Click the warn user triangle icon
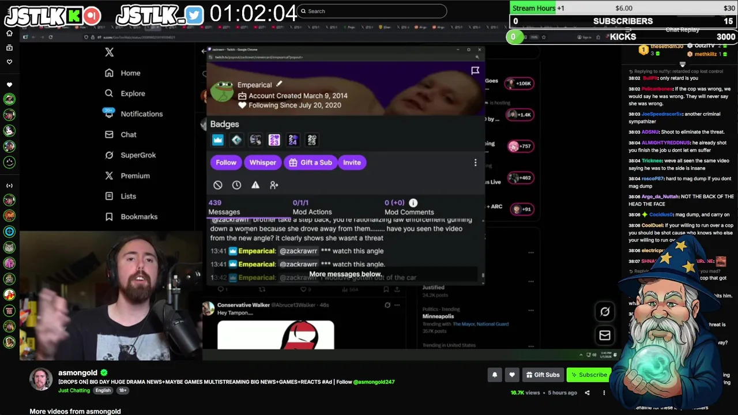This screenshot has height=415, width=738. pyautogui.click(x=255, y=185)
